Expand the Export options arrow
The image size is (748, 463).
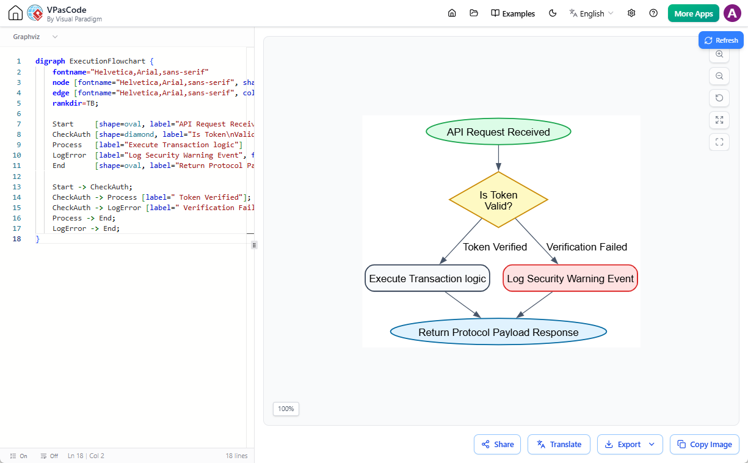pyautogui.click(x=652, y=445)
